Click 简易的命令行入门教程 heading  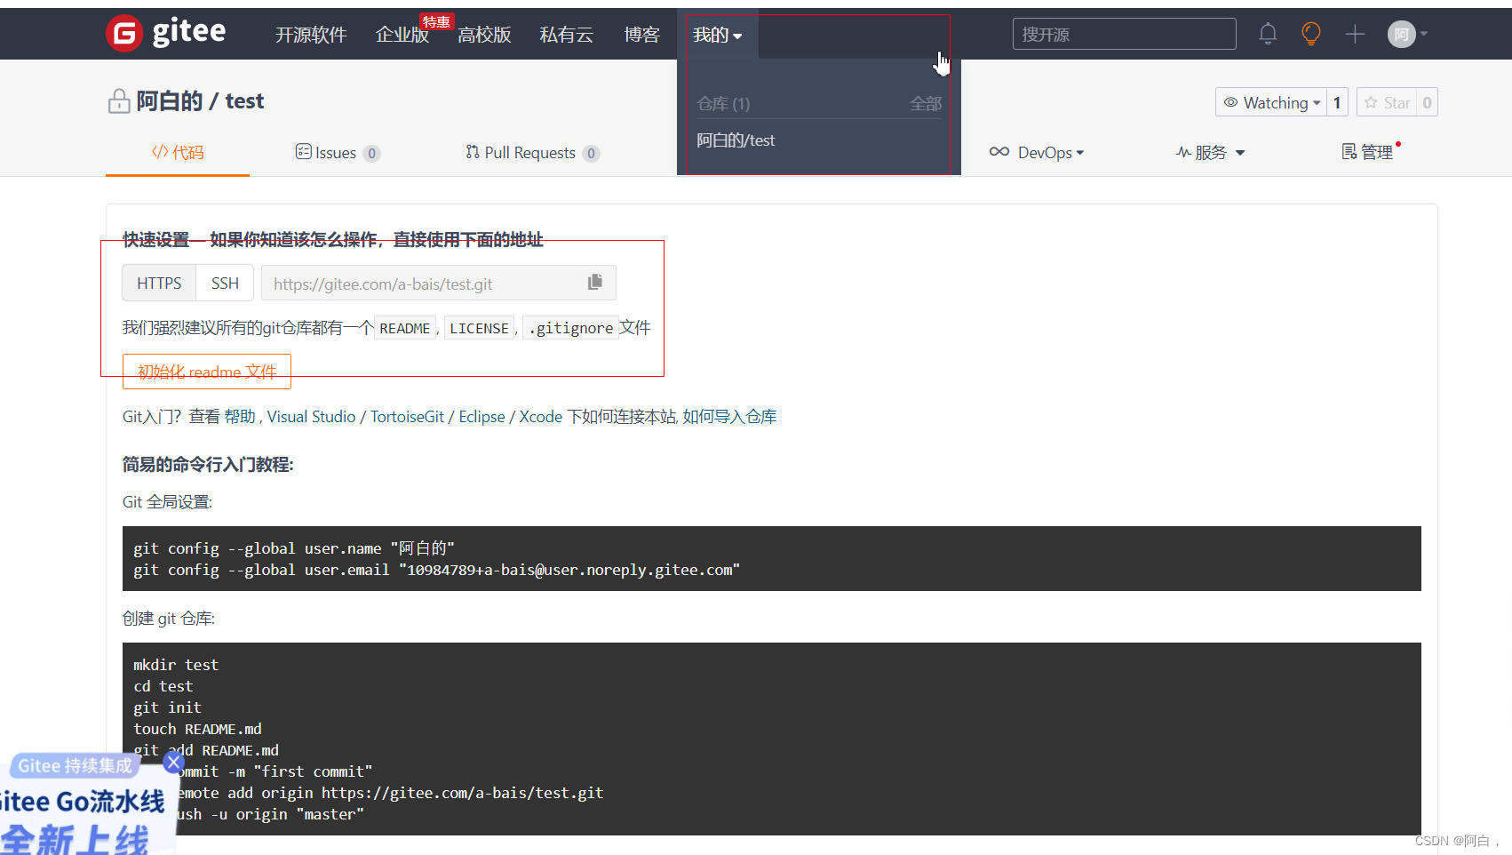tap(208, 464)
